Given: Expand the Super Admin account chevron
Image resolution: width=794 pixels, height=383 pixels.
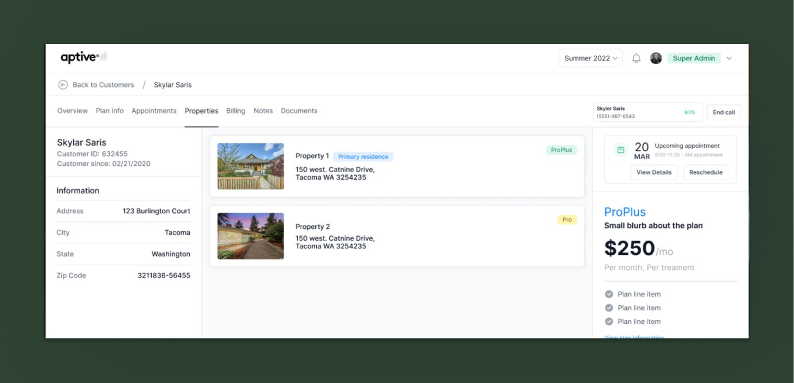Looking at the screenshot, I should pyautogui.click(x=730, y=58).
